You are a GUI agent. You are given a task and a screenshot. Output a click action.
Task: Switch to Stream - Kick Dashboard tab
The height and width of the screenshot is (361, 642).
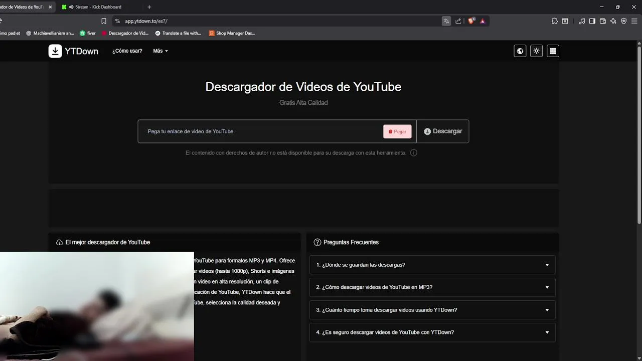98,7
